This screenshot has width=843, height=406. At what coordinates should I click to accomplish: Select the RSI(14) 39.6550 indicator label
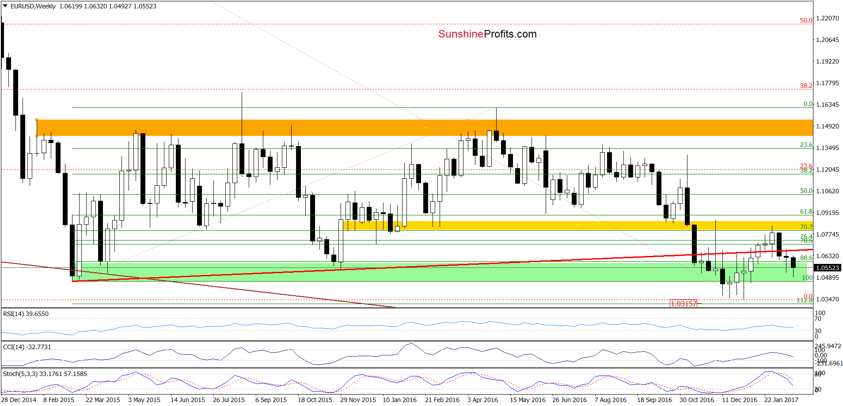click(x=26, y=314)
